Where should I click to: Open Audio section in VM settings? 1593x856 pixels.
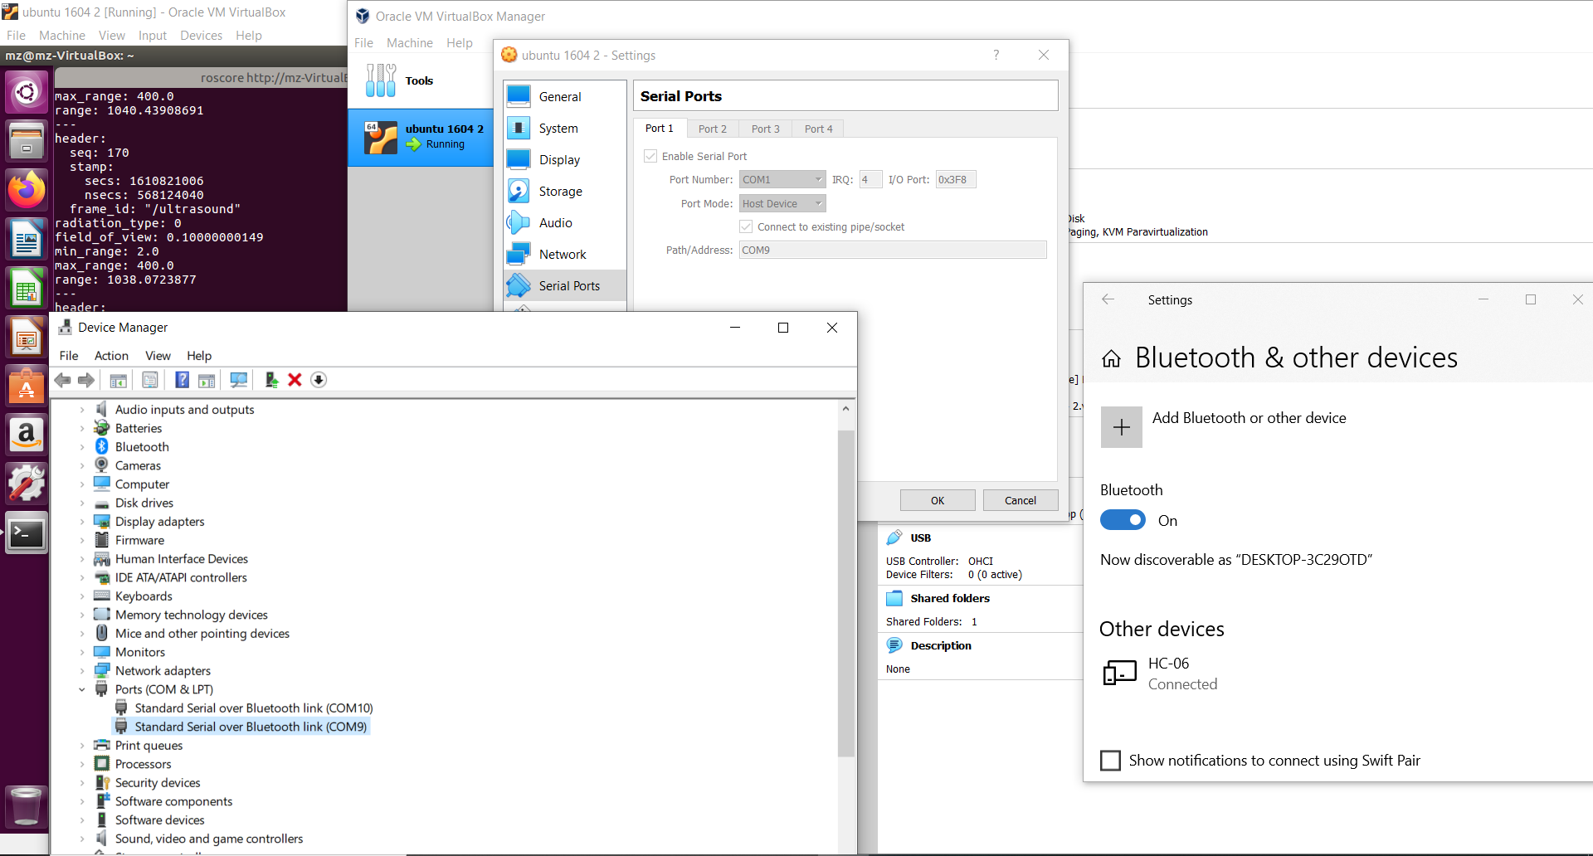tap(564, 223)
